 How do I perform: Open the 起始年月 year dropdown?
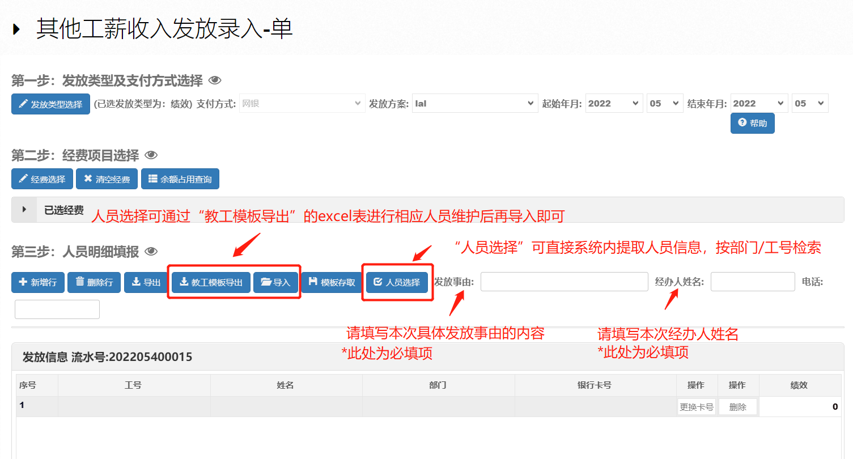[x=614, y=104]
